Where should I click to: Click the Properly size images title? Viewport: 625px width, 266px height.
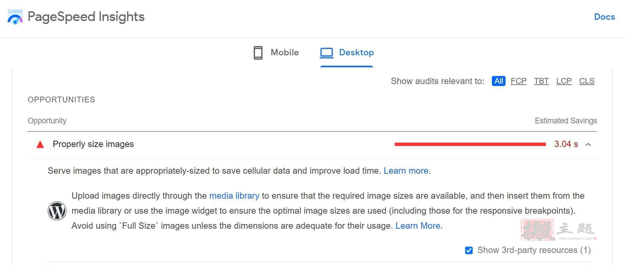93,144
